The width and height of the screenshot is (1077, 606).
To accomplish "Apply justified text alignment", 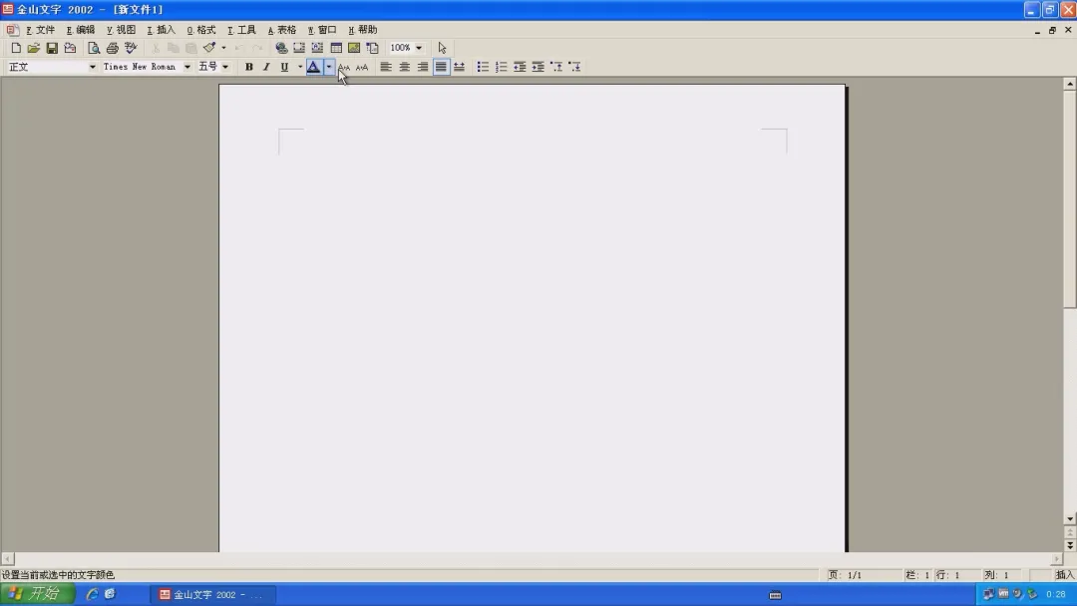I will [x=441, y=67].
